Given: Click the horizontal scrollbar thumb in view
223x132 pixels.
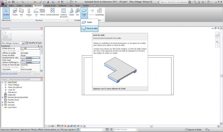Looking at the screenshot, I should pyautogui.click(x=151, y=126).
